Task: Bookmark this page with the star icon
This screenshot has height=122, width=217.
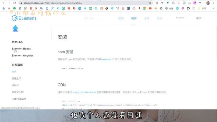Action: tap(150, 3)
